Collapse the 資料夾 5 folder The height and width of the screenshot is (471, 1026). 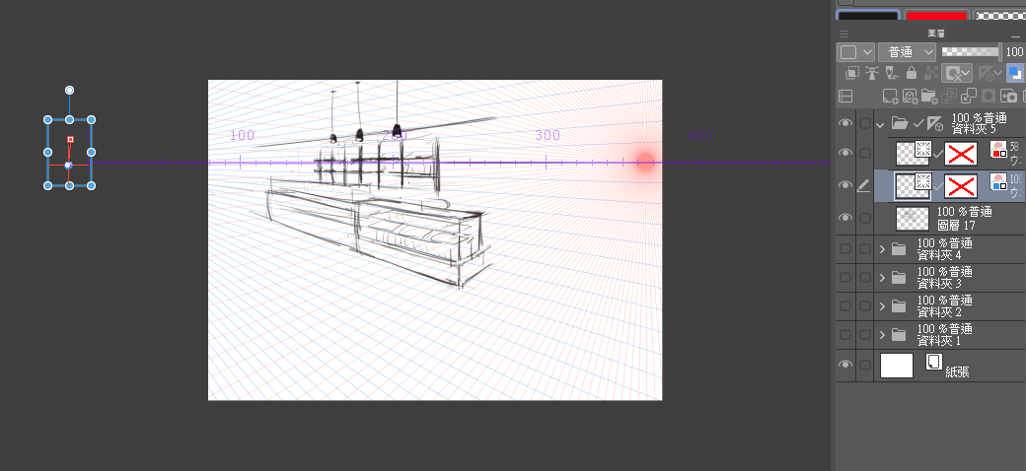(x=880, y=123)
